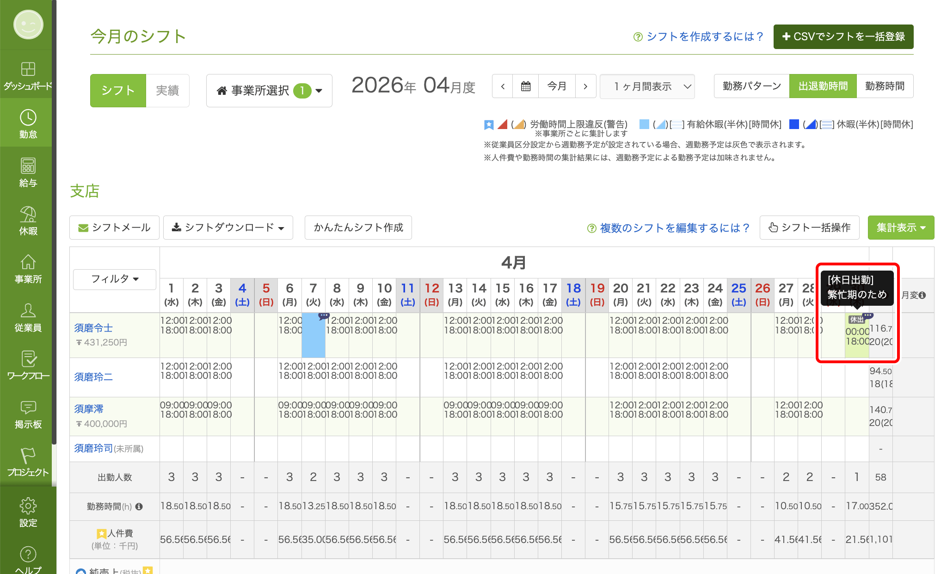Go to the previous month arrow
This screenshot has height=574, width=947.
[503, 86]
